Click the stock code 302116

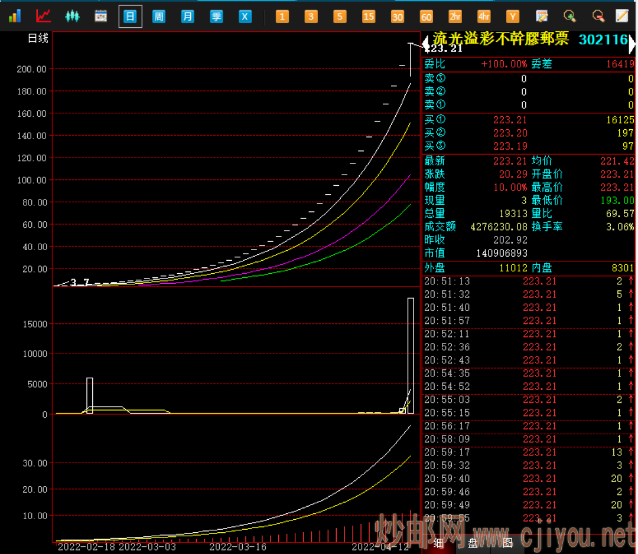click(603, 40)
